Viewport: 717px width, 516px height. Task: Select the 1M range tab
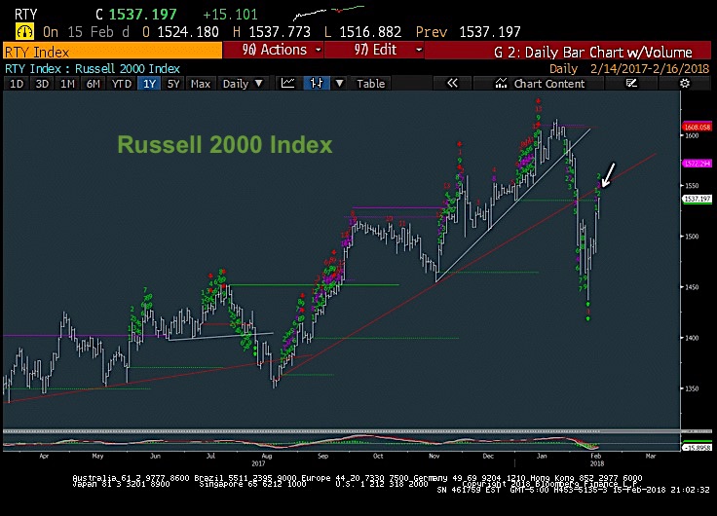coord(67,84)
